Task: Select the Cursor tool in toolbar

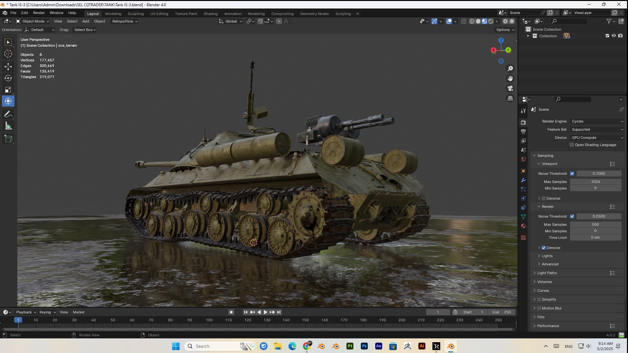Action: tap(8, 54)
